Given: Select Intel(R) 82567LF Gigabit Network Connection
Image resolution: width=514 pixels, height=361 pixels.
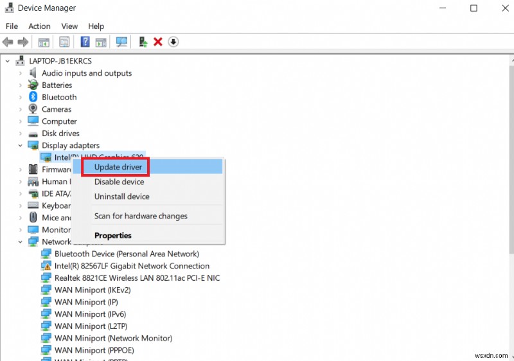Looking at the screenshot, I should point(132,266).
